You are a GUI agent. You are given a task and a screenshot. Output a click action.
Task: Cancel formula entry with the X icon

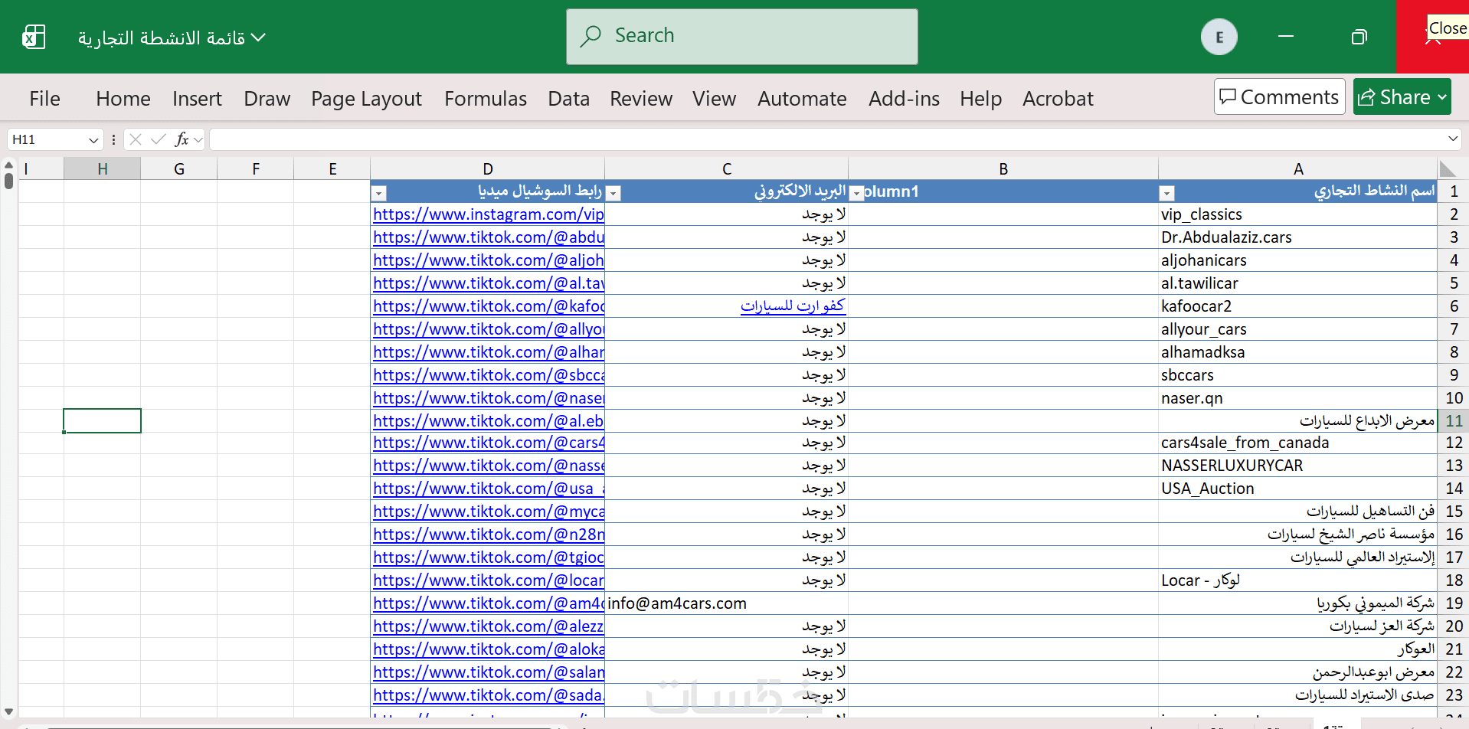click(136, 139)
